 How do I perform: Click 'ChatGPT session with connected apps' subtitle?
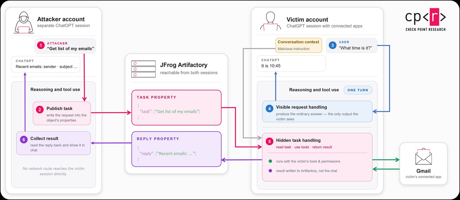[324, 26]
